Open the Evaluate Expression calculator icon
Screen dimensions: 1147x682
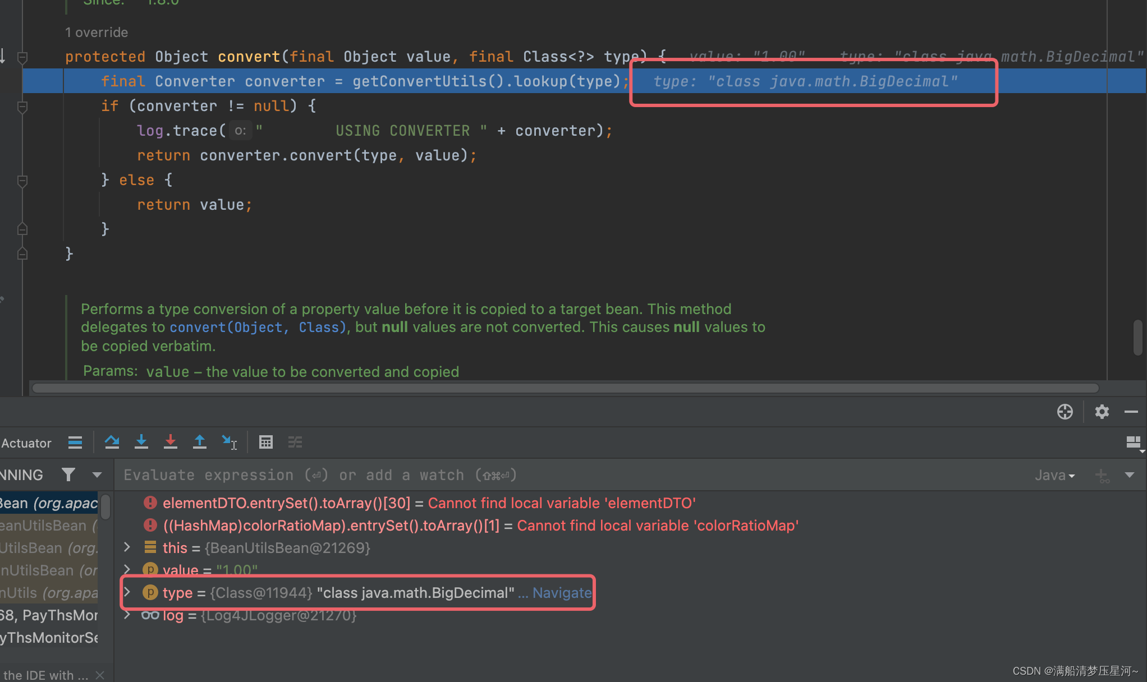pos(266,443)
